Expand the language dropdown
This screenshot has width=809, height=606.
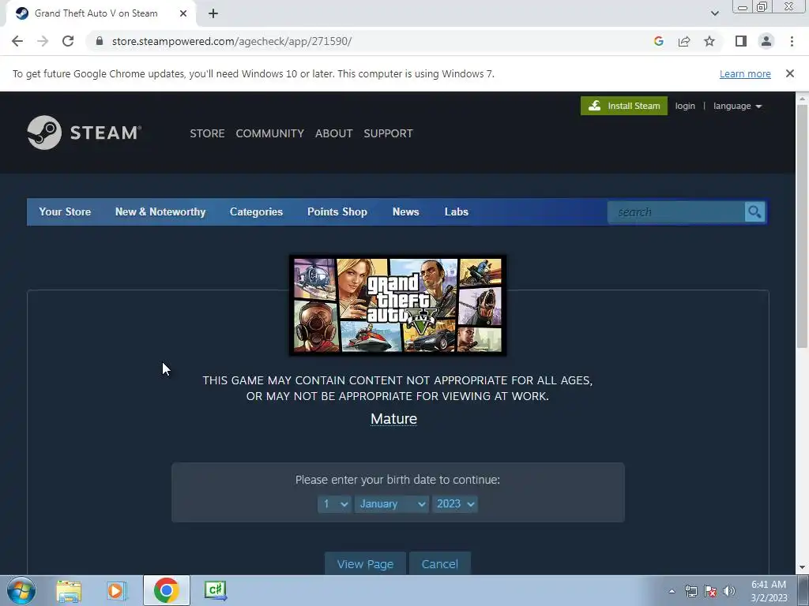tap(737, 106)
